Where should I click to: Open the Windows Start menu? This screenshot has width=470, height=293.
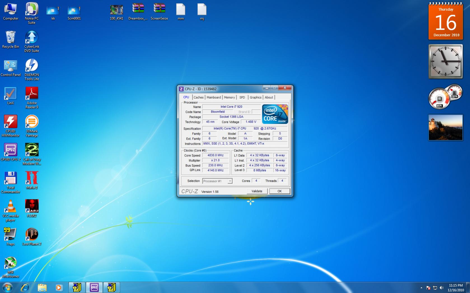tap(7, 287)
